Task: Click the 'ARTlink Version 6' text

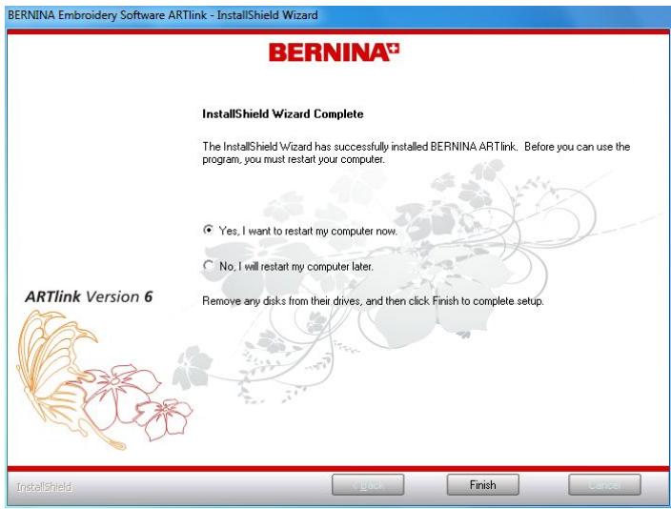Action: (89, 296)
